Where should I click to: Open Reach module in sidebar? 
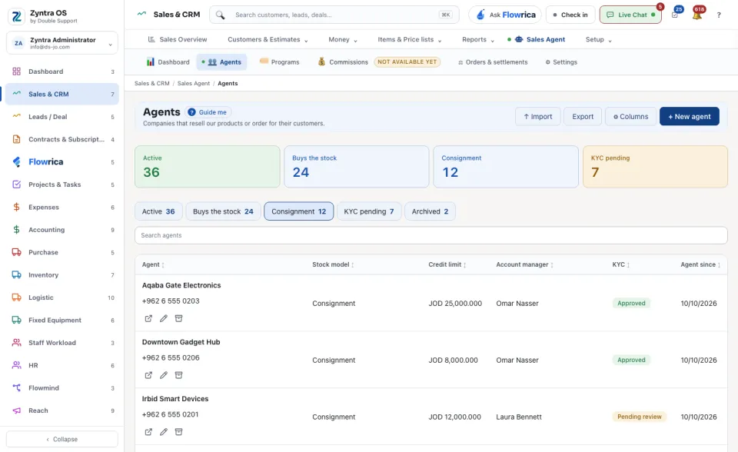tap(62, 410)
